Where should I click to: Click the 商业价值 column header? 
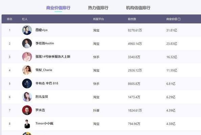click(x=172, y=19)
